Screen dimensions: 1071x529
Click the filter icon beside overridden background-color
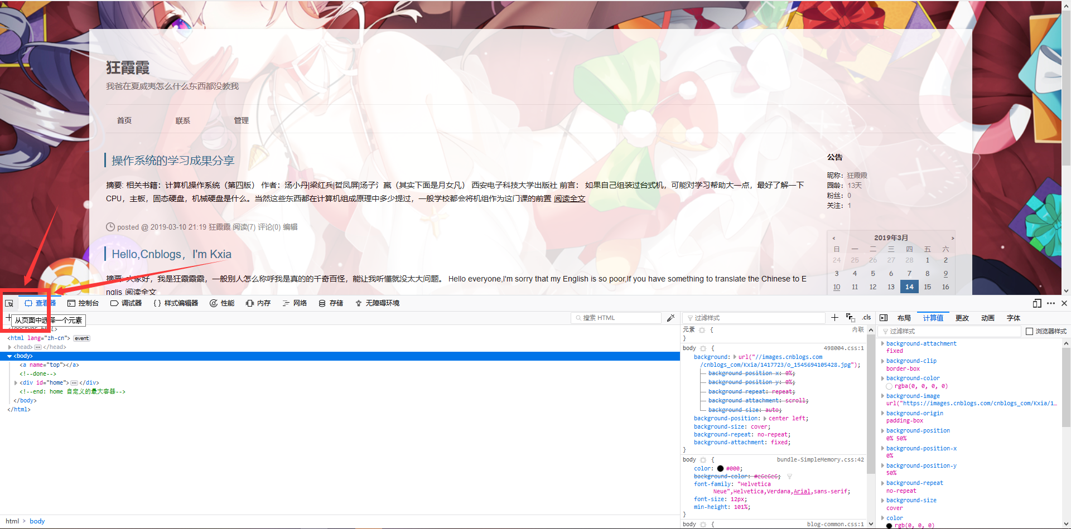[790, 477]
